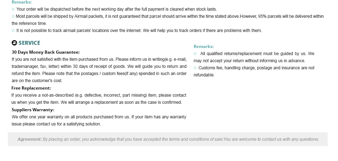Click the bullet icon before 'Your order will be dispatched'
This screenshot has width=338, height=161.
(x=13, y=9)
